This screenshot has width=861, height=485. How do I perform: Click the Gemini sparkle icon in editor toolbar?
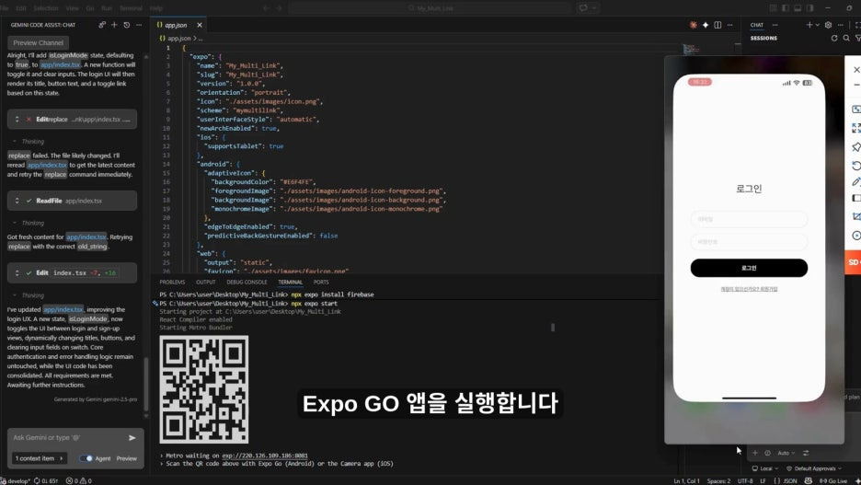click(706, 25)
